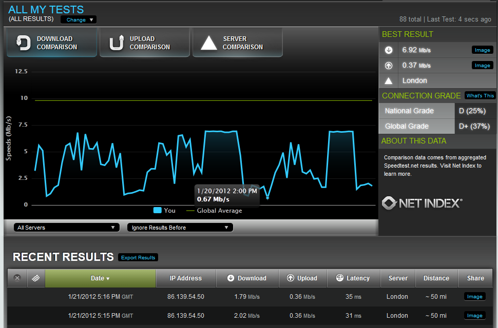The width and height of the screenshot is (498, 328).
Task: Switch to the Server Comparison tab
Action: [237, 43]
